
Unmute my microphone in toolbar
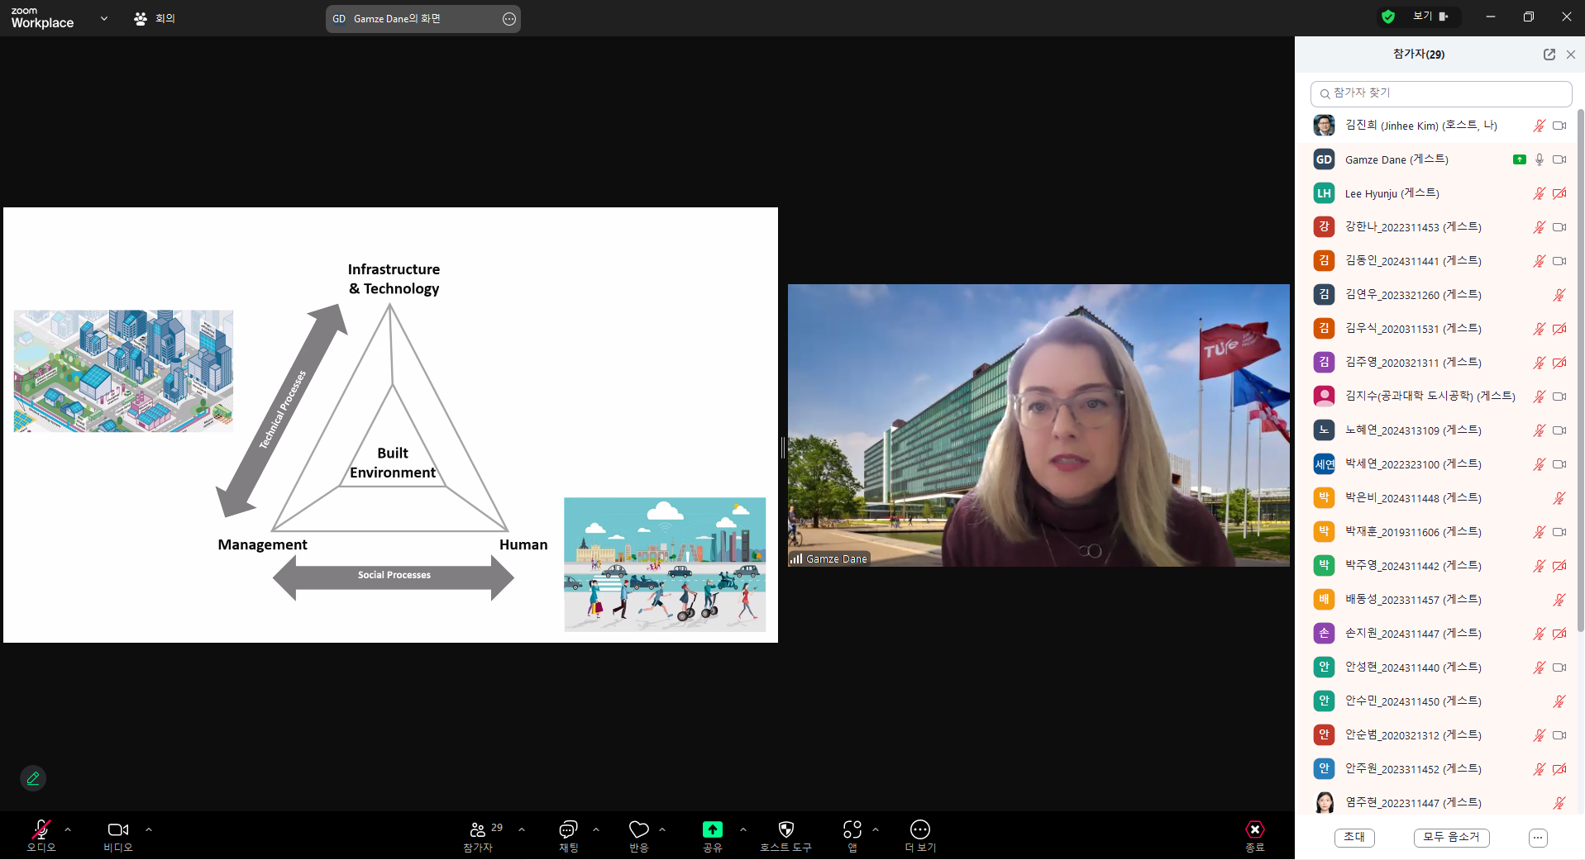point(41,829)
